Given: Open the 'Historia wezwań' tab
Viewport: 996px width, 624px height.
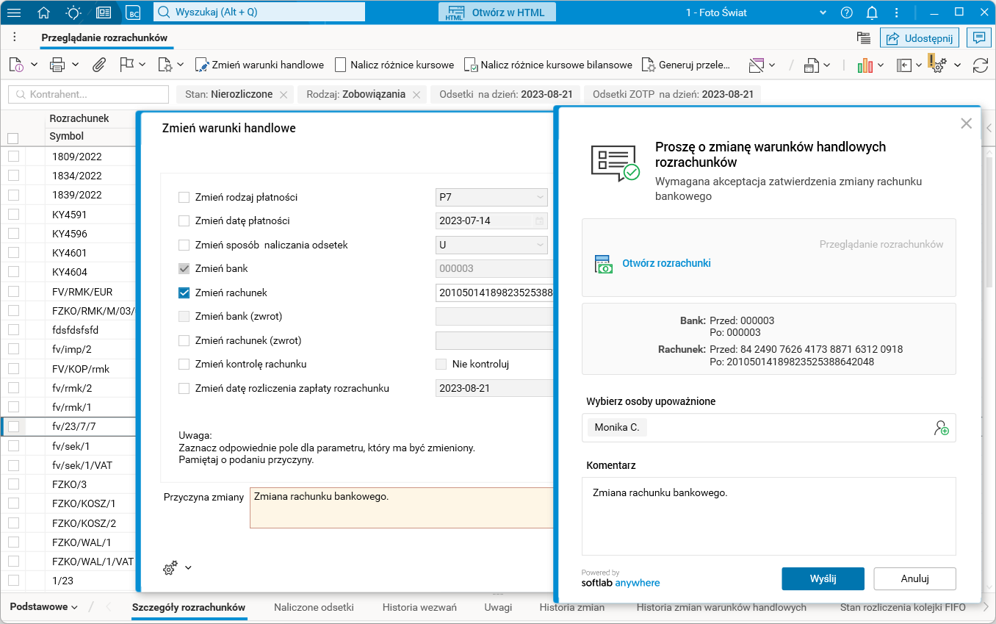Looking at the screenshot, I should coord(419,607).
